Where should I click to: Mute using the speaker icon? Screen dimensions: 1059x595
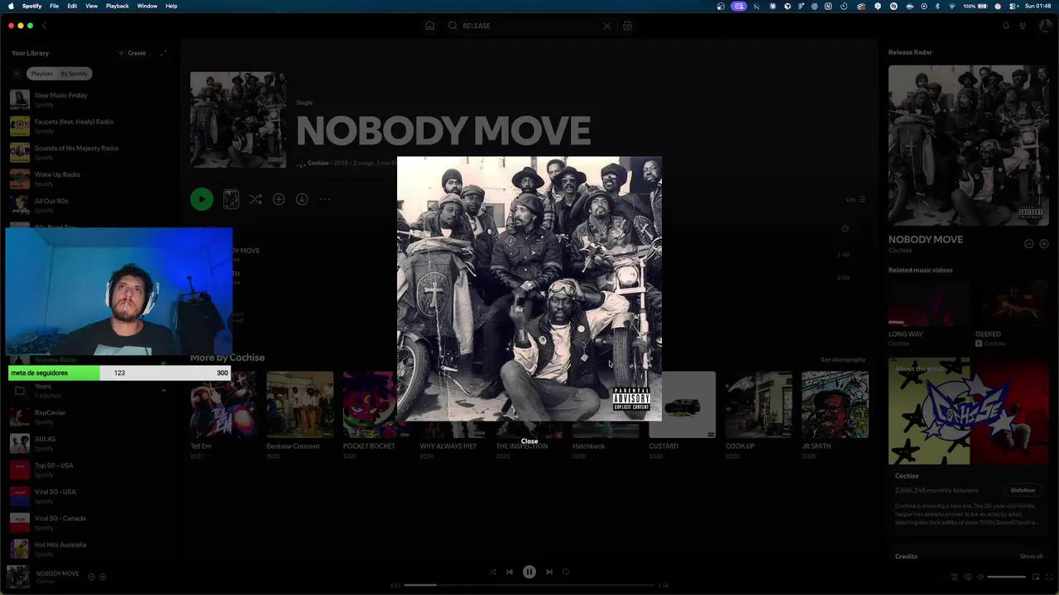click(x=980, y=577)
